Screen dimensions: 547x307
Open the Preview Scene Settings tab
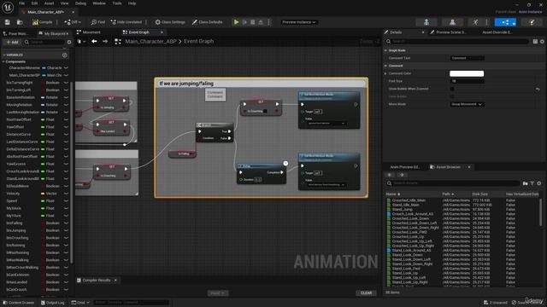click(448, 32)
